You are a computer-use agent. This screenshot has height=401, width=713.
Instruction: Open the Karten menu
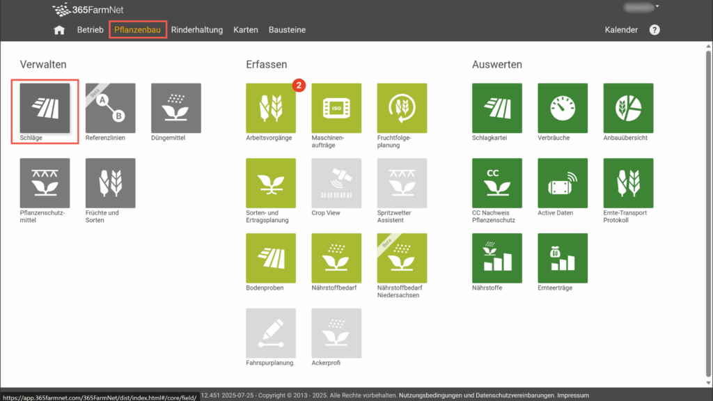[246, 30]
